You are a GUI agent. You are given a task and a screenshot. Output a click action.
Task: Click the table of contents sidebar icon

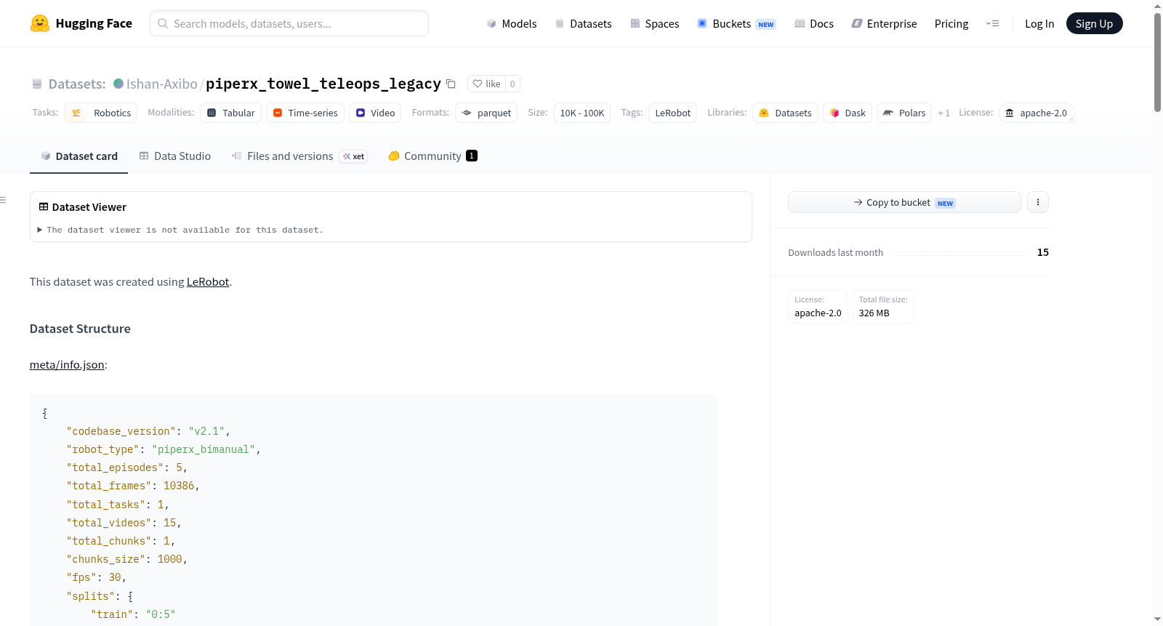tap(3, 200)
